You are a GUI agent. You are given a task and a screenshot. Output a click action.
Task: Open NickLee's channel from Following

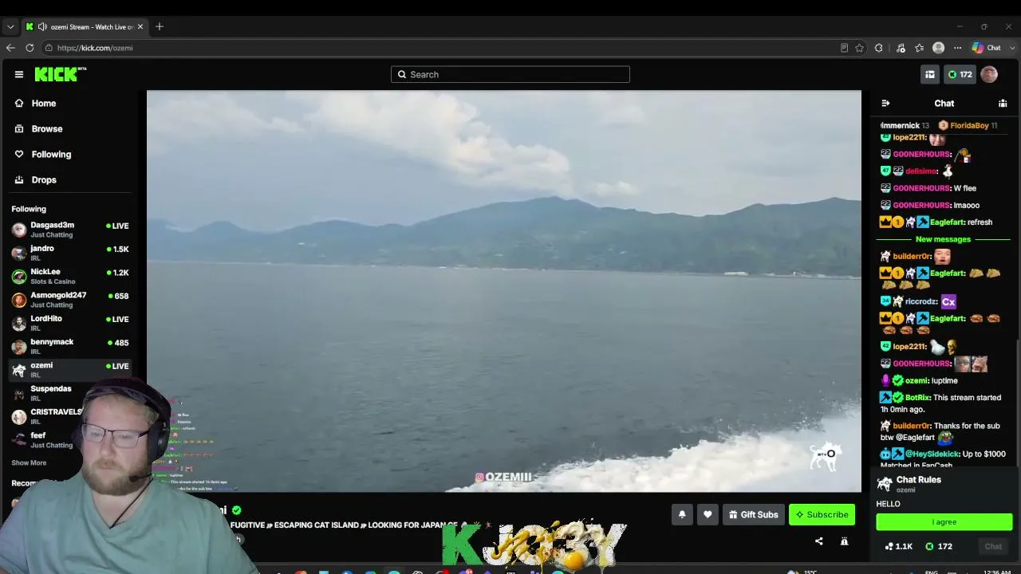click(70, 276)
